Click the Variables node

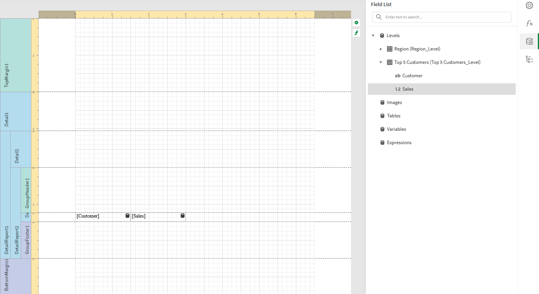(x=396, y=129)
